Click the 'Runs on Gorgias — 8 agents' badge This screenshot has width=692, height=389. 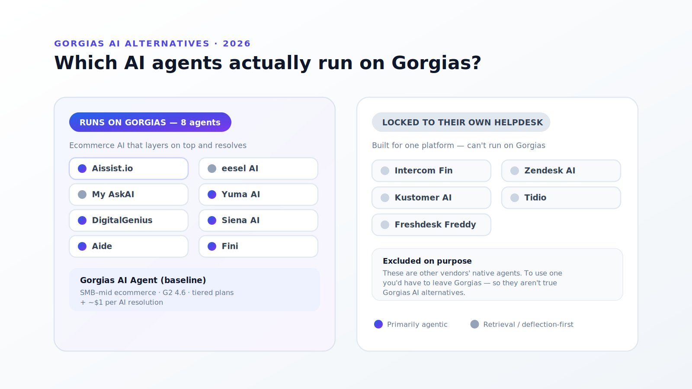pyautogui.click(x=150, y=122)
